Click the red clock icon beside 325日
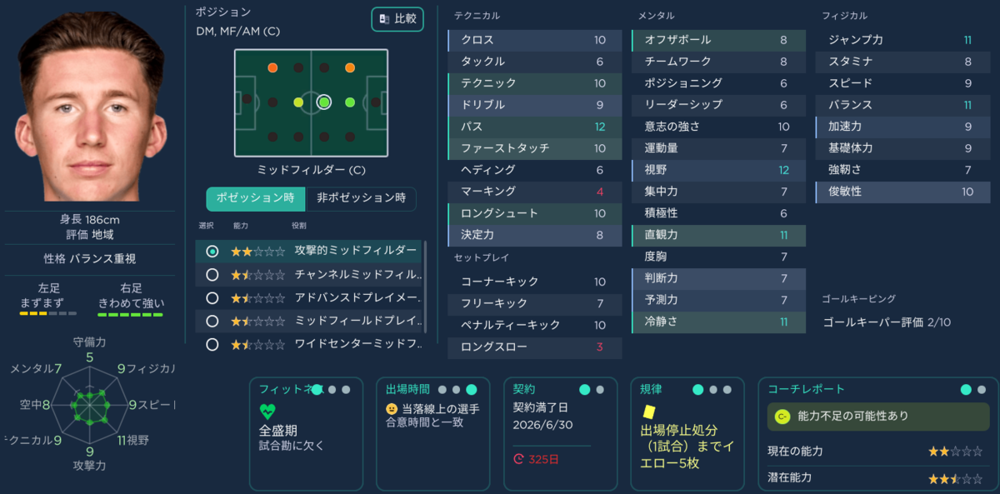The width and height of the screenshot is (1000, 494). coord(518,458)
